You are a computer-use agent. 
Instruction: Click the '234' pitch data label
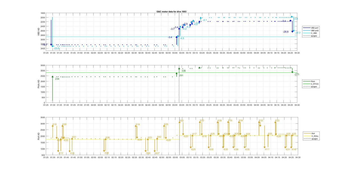pyautogui.click(x=57, y=79)
